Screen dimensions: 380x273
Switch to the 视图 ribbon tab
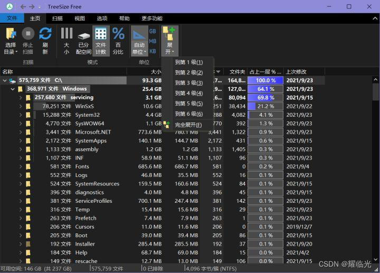tap(80, 18)
